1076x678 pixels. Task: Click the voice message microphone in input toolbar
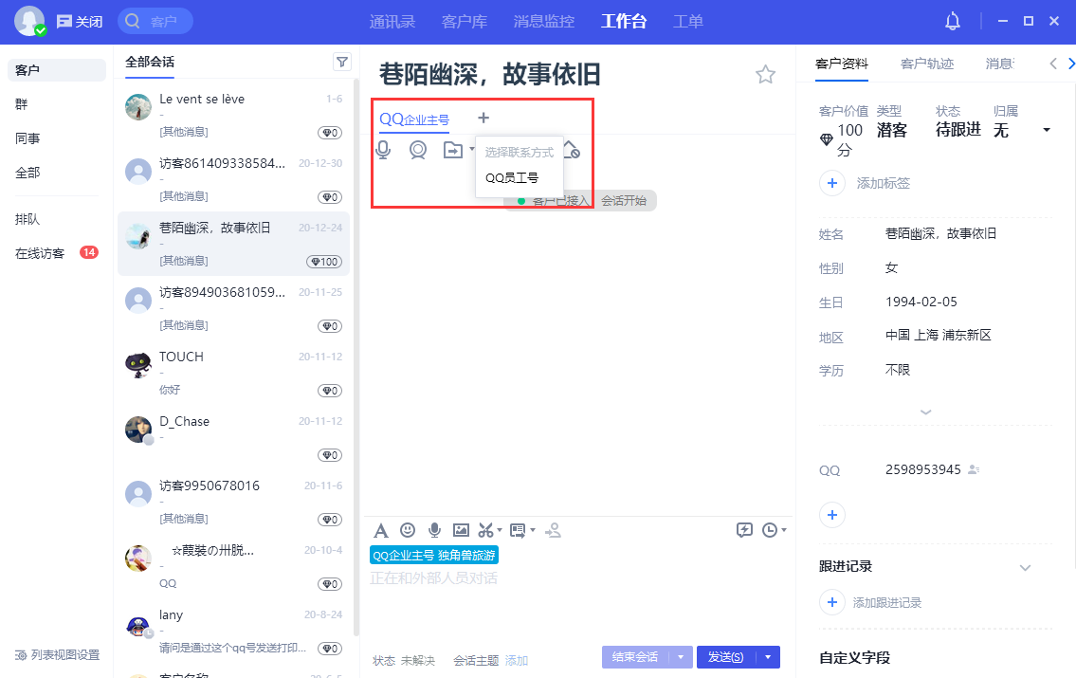(x=434, y=530)
